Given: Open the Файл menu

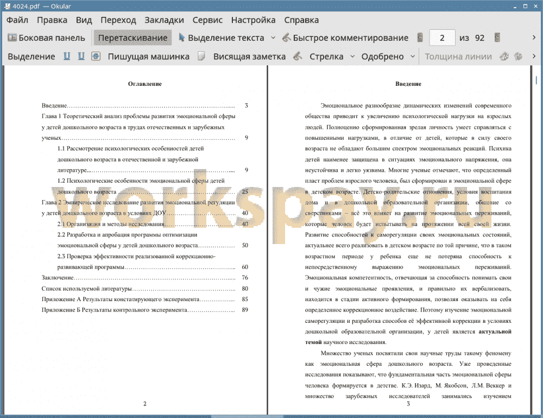Looking at the screenshot, I should pos(17,20).
